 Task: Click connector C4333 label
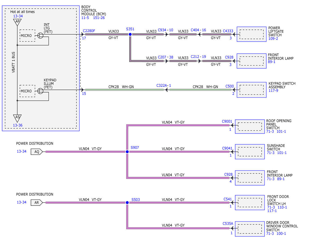click(228, 31)
